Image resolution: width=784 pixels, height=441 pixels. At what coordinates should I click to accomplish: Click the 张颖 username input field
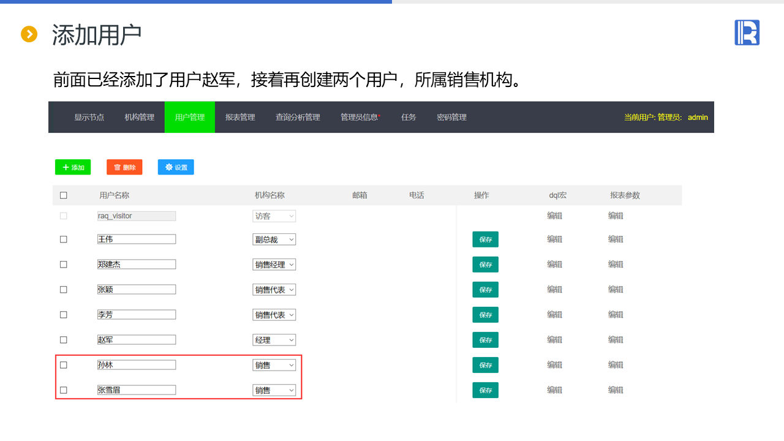click(137, 289)
